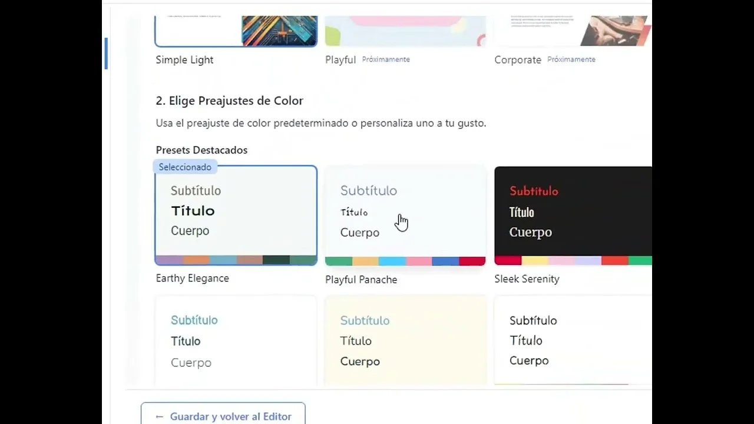
Task: Select the Simple Light theme thumbnail
Action: tap(236, 31)
